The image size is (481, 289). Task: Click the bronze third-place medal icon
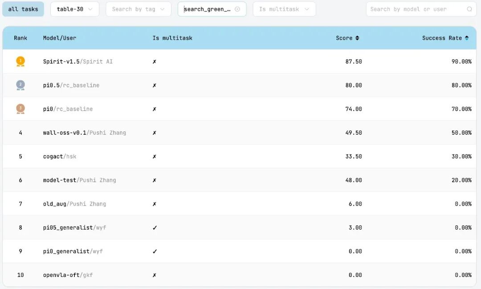tap(20, 109)
